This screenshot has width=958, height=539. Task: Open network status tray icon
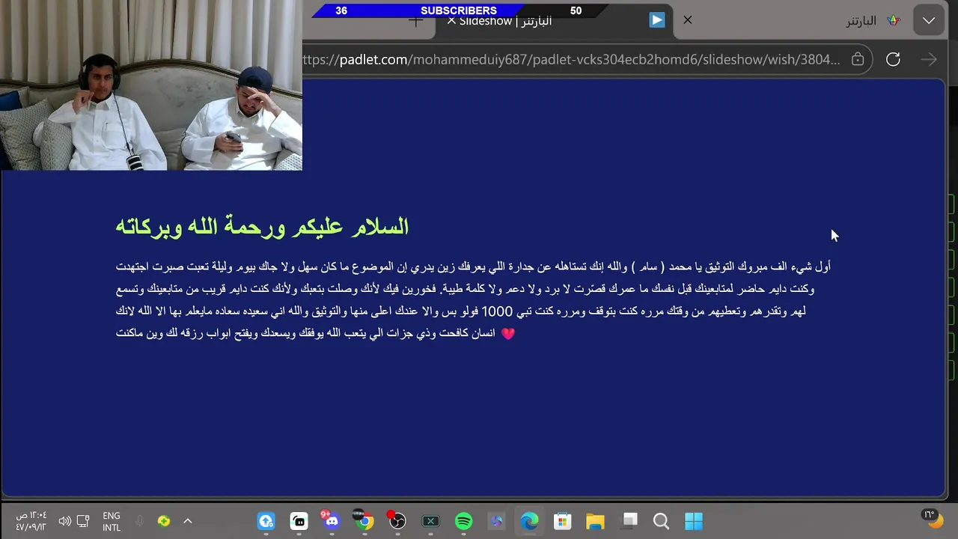(x=83, y=521)
